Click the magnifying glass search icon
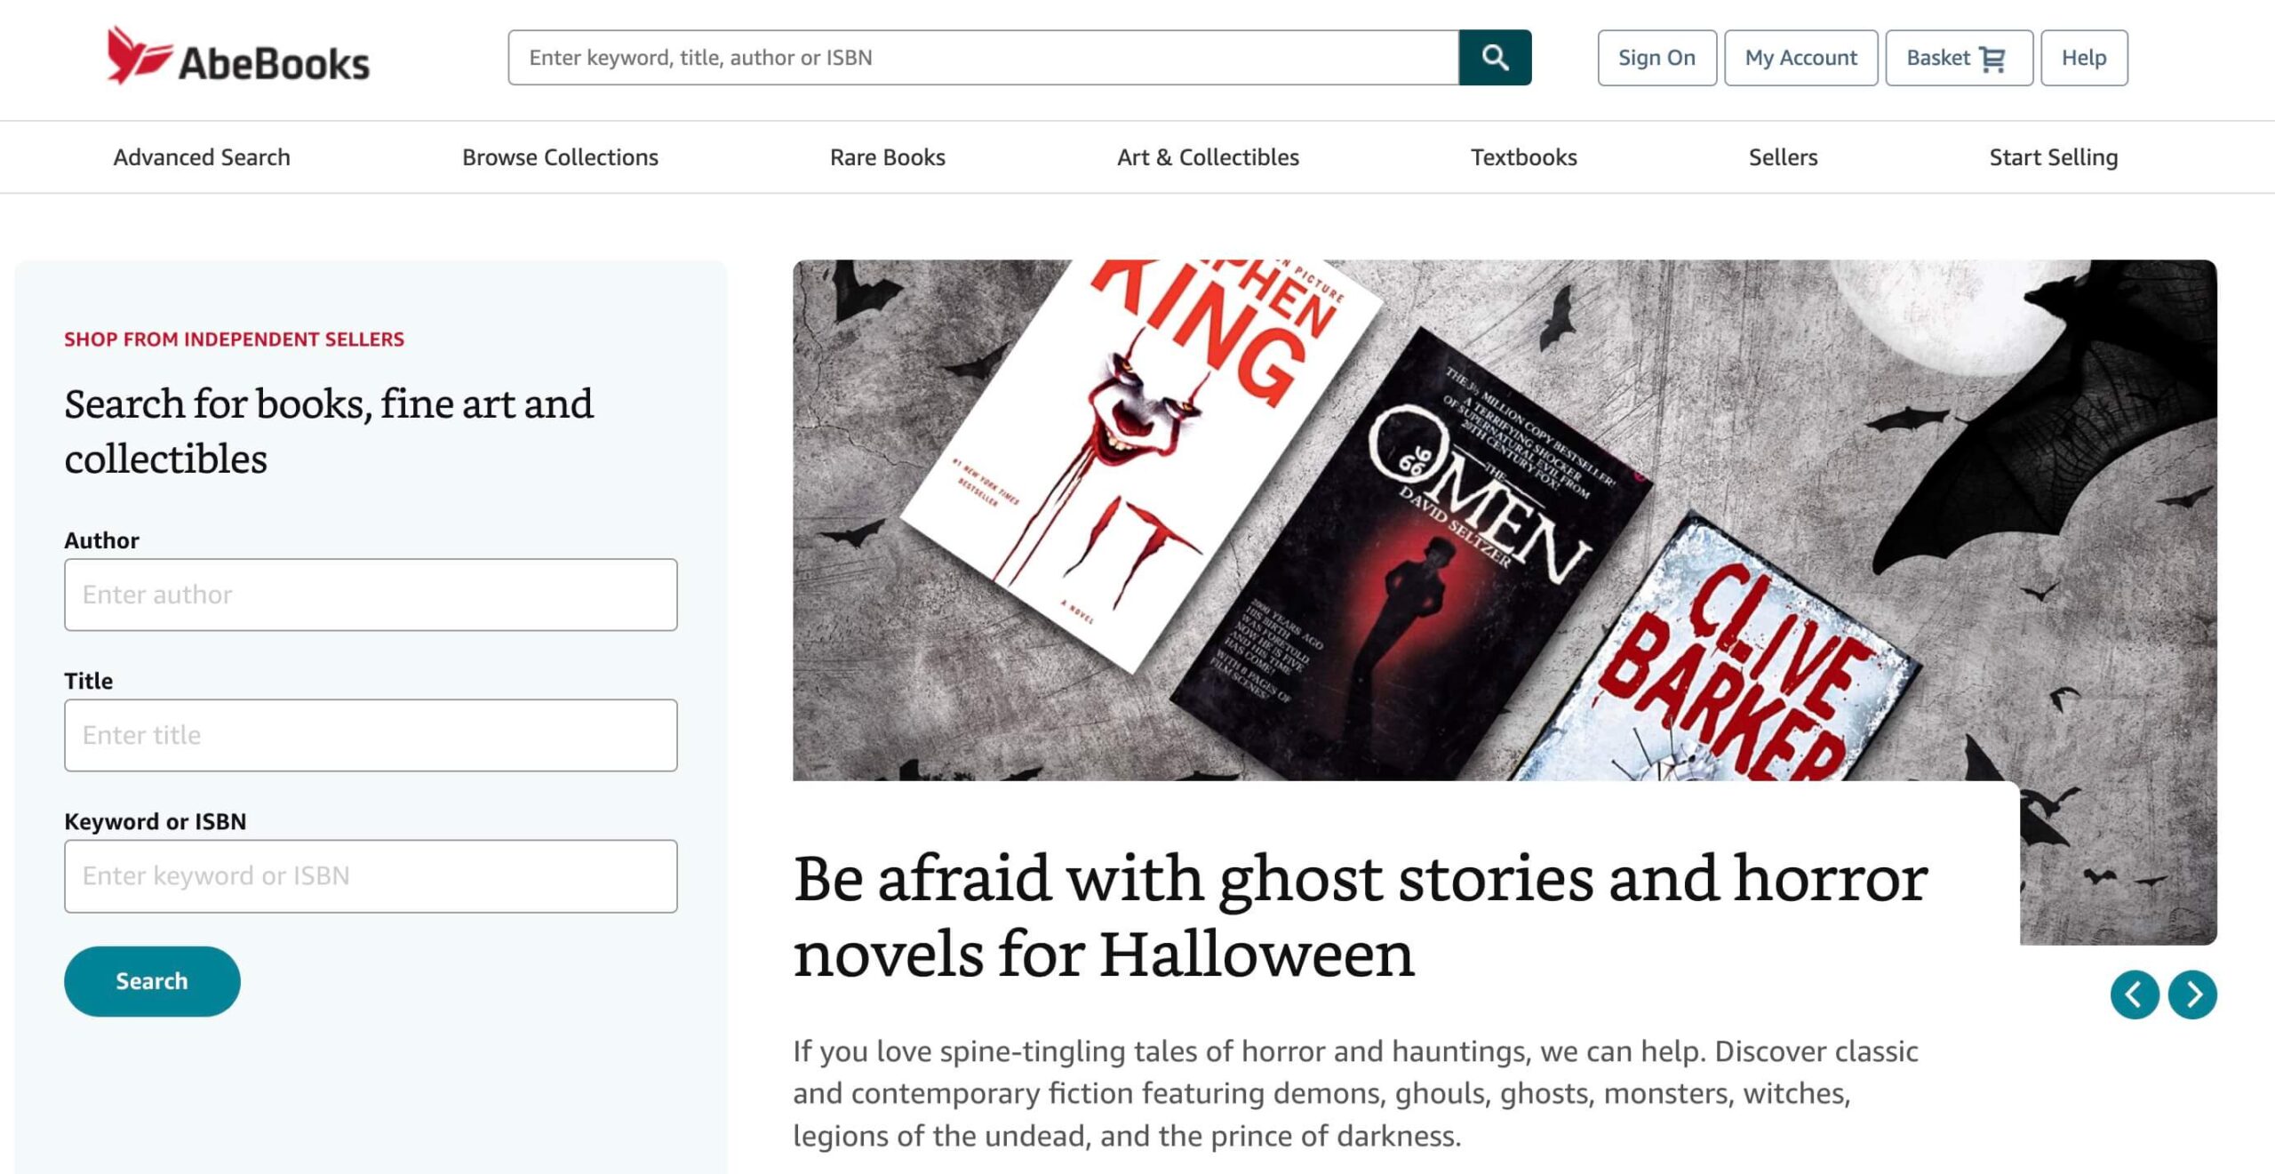2275x1174 pixels. click(1496, 58)
